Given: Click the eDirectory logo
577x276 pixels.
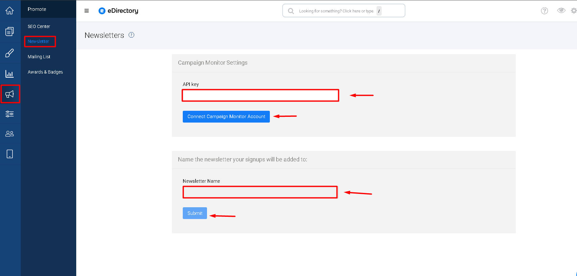Looking at the screenshot, I should (x=118, y=11).
